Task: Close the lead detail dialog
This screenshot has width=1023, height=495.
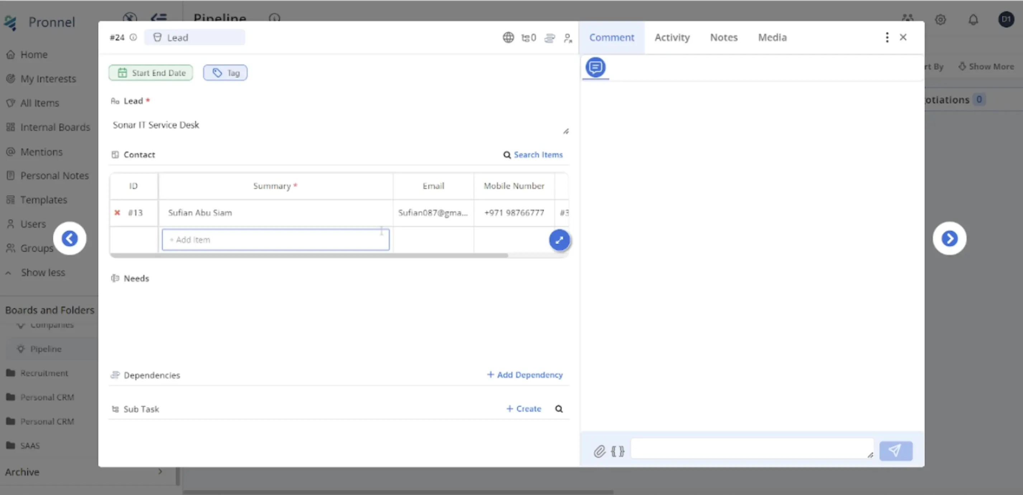Action: 903,37
